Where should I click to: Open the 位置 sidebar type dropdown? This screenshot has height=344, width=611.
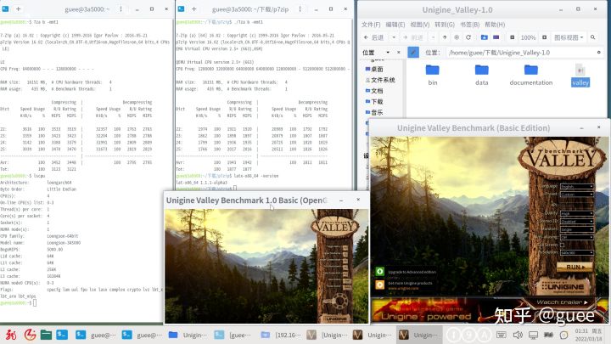point(388,53)
